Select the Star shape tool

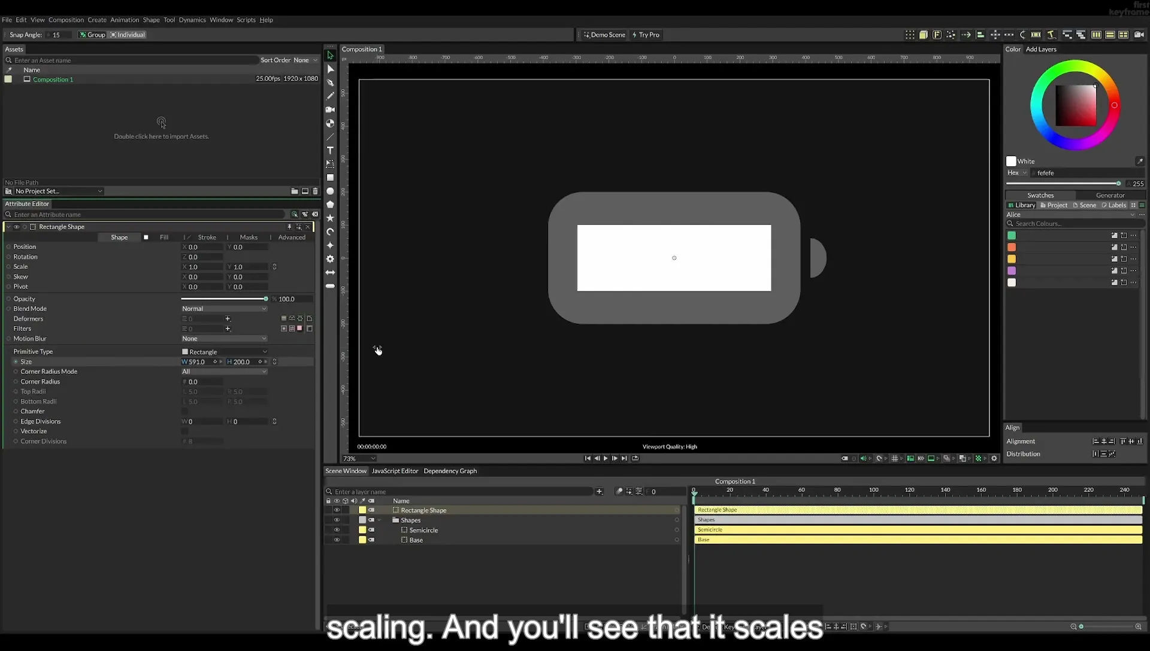coord(330,218)
